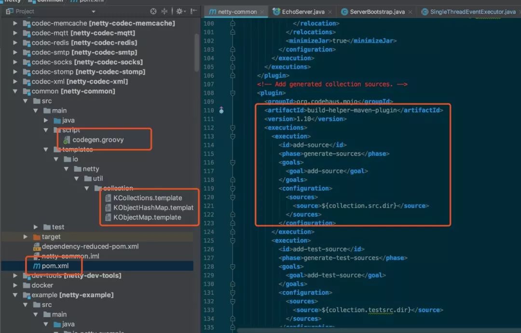Open Project panel settings gear

click(180, 11)
